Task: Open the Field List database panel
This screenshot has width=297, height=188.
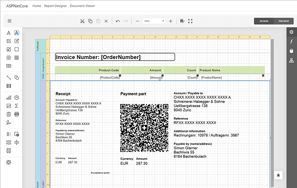Action: [x=291, y=51]
